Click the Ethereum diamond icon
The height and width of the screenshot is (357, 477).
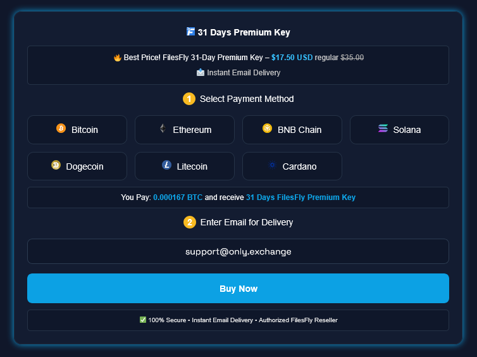[163, 128]
